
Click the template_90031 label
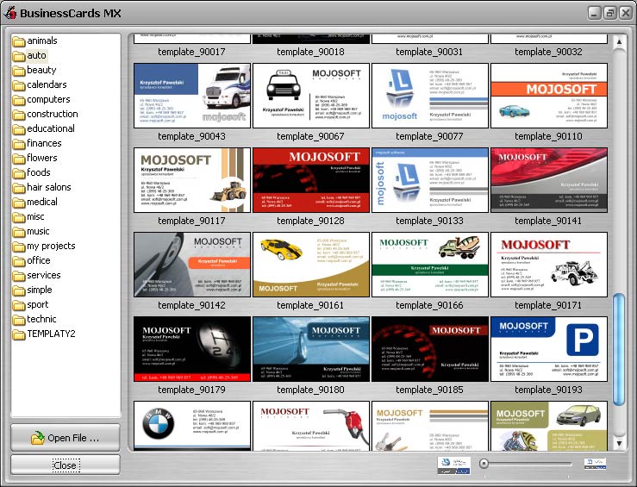pyautogui.click(x=429, y=52)
